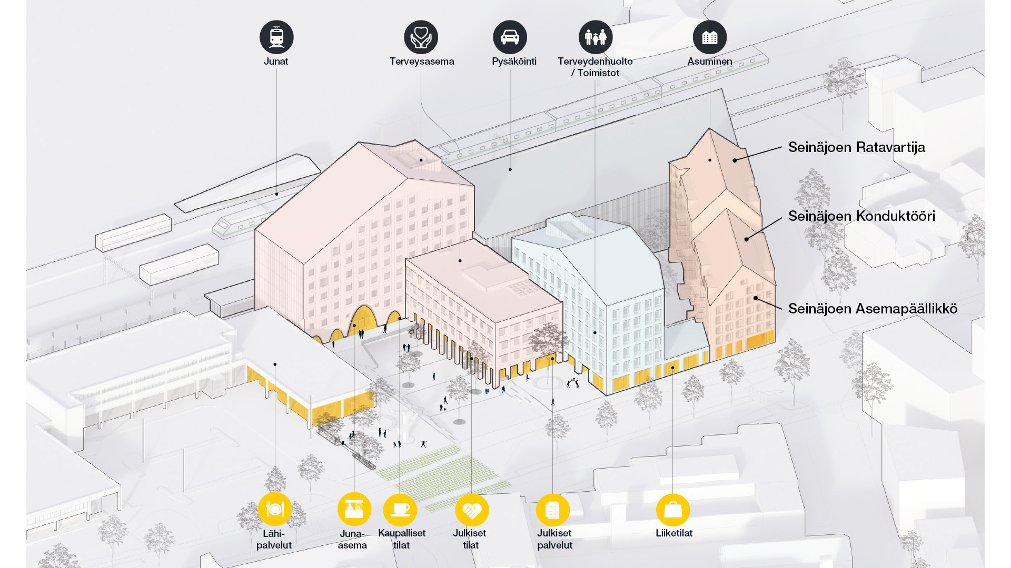Click the Terveydenhuolto / Toimistot family icon

coord(596,37)
